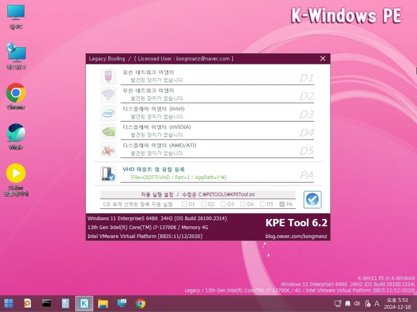Click the KPE Tool 6.2 title text
Viewport: 417px width, 312px height.
[x=296, y=223]
